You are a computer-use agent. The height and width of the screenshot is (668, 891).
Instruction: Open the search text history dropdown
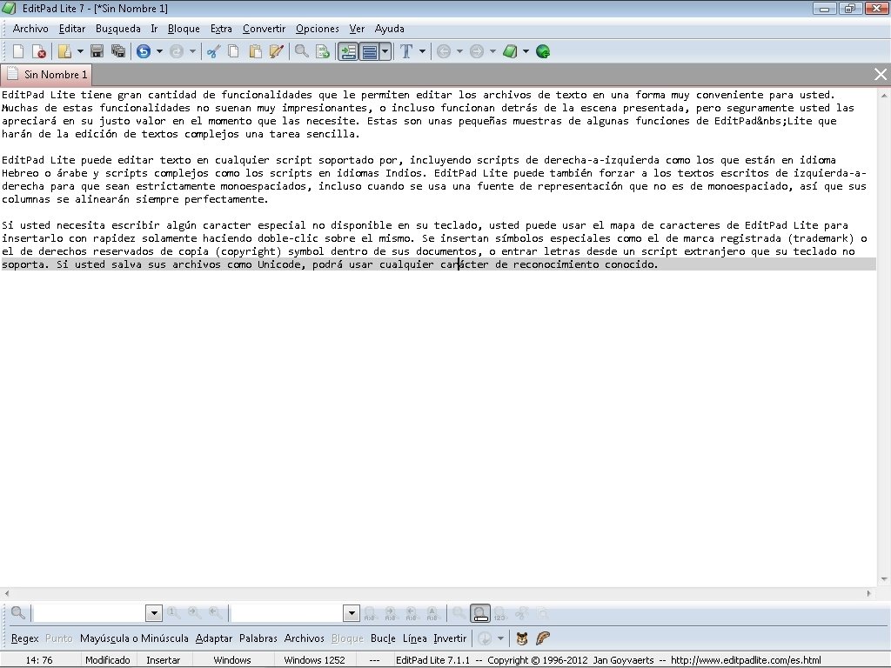click(x=154, y=613)
